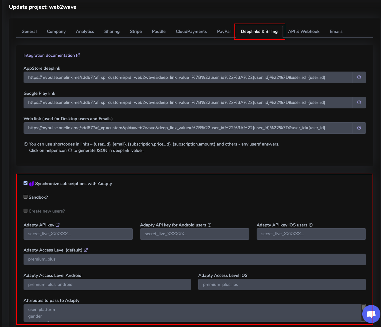Toggle the Create new users checkbox
This screenshot has height=327, width=381.
pos(26,211)
